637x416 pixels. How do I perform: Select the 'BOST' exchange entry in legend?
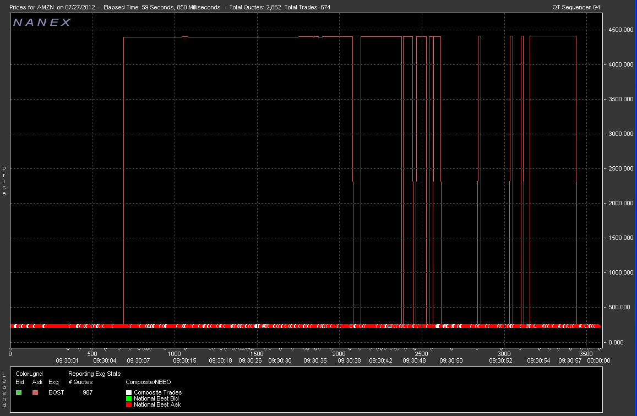pos(56,392)
